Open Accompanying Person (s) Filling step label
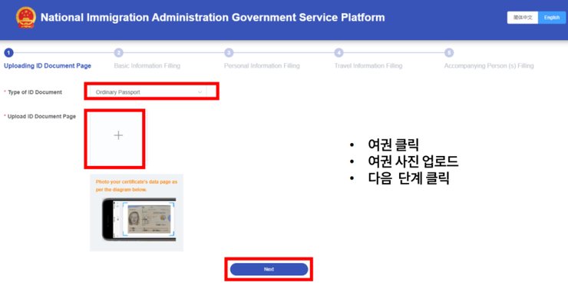This screenshot has height=299, width=568. click(x=489, y=65)
